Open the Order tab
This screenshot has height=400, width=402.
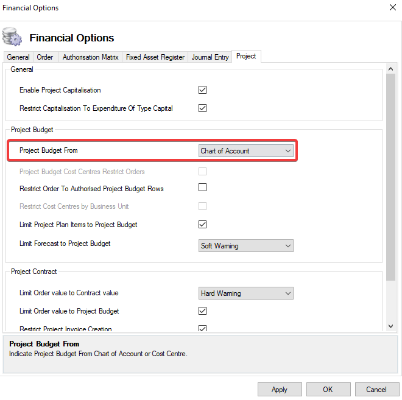(x=45, y=57)
